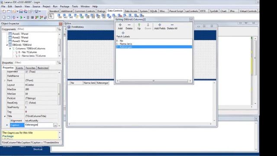Click the Caption value field 'Keterangan'
Screen dimensions: 277x156
(x=39, y=125)
